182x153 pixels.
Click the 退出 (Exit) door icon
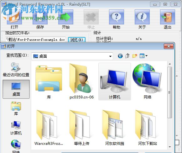point(168,17)
